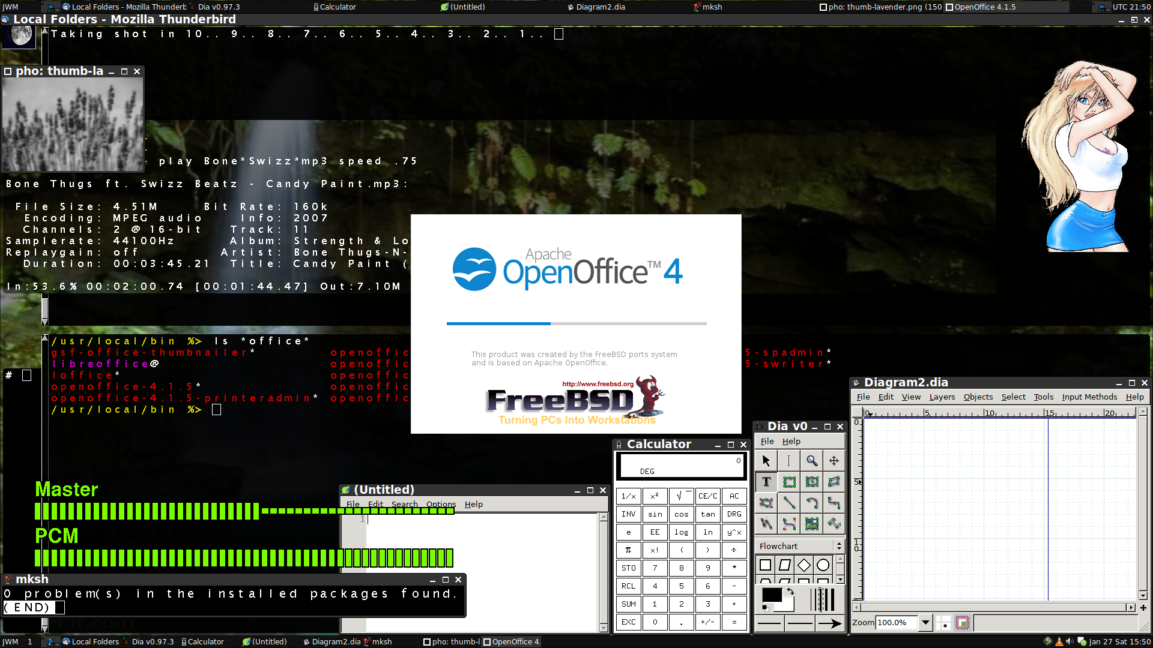Select the Bezier line tool in Dia
Screen dimensions: 1153x648
point(788,524)
